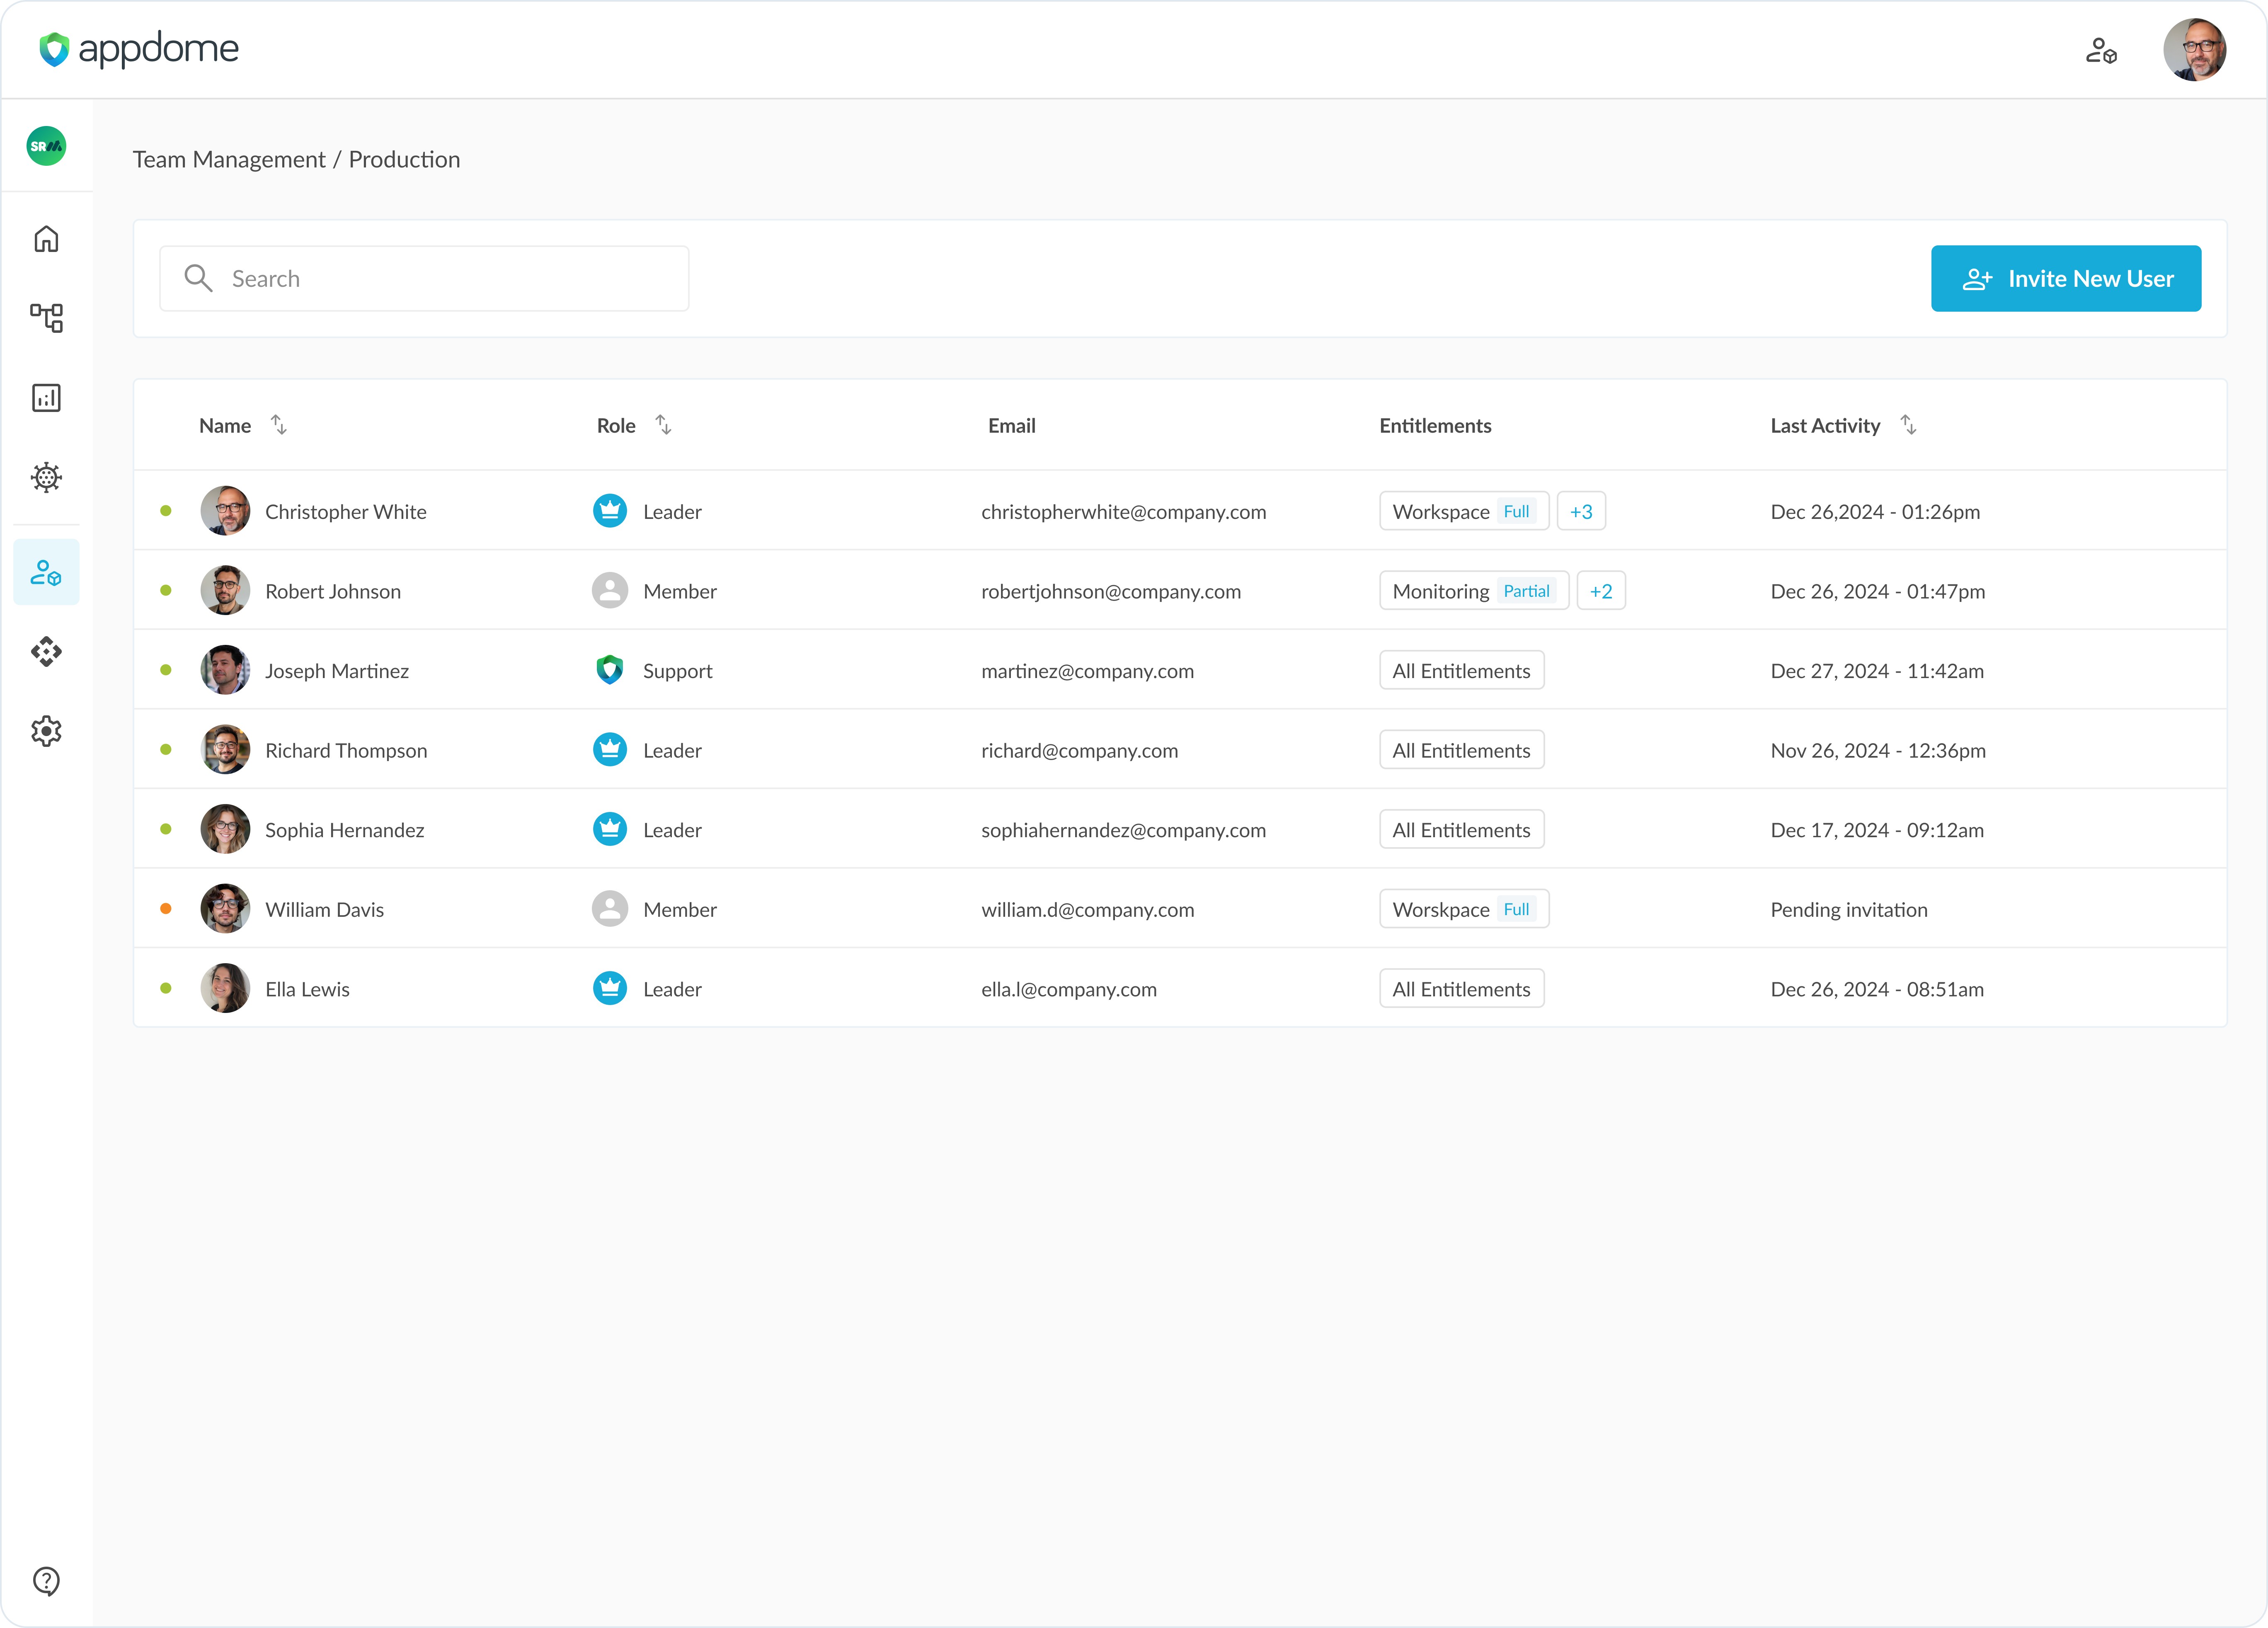Screen dimensions: 2268x1628
Task: Select the name Sophia Hernandez
Action: pos(345,830)
